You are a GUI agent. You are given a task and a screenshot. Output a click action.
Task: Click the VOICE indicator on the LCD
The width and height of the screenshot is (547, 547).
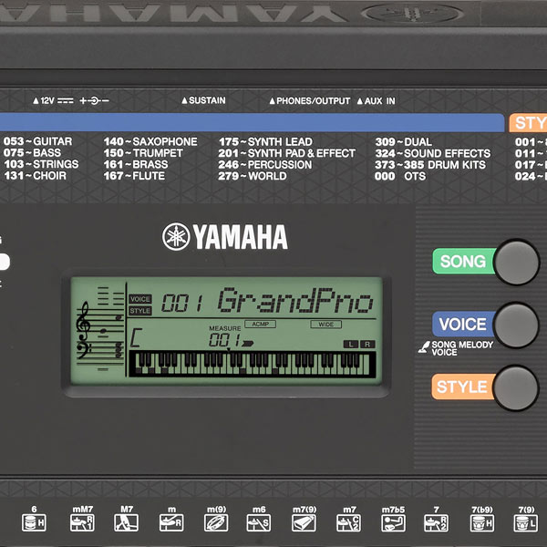point(140,299)
